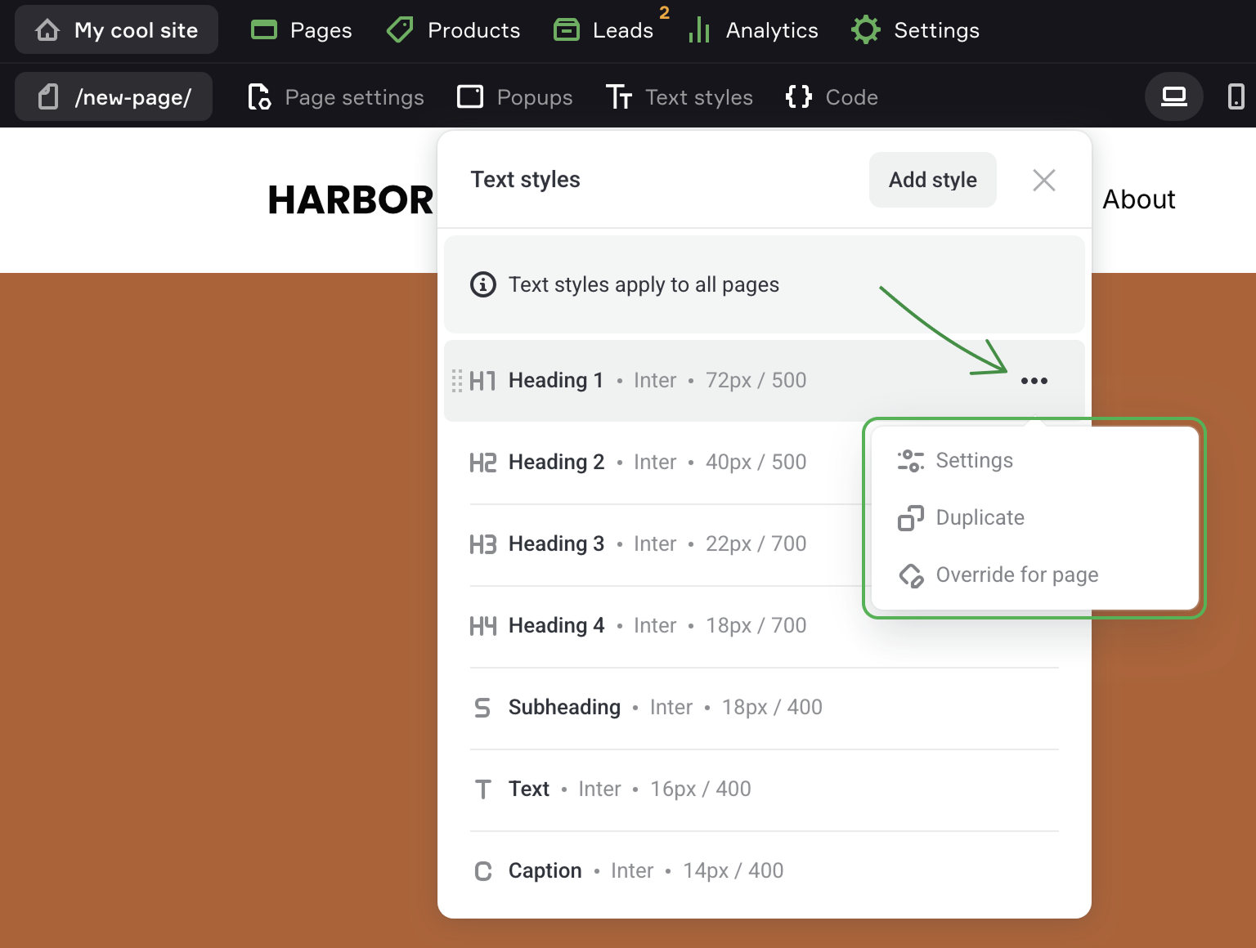The image size is (1256, 948).
Task: Click the Add style button
Action: click(x=932, y=180)
